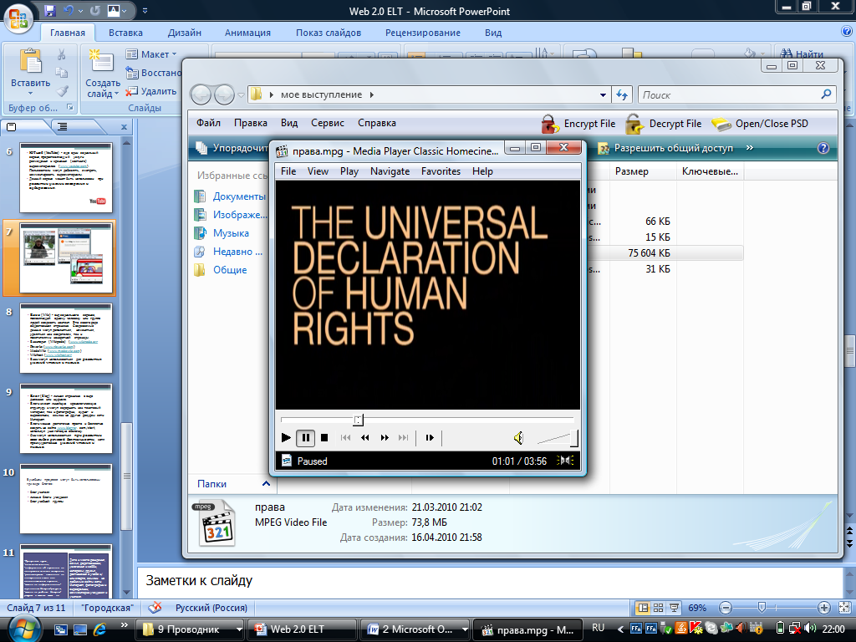Switch to Вставка ribbon tab
This screenshot has width=856, height=642.
coord(125,33)
